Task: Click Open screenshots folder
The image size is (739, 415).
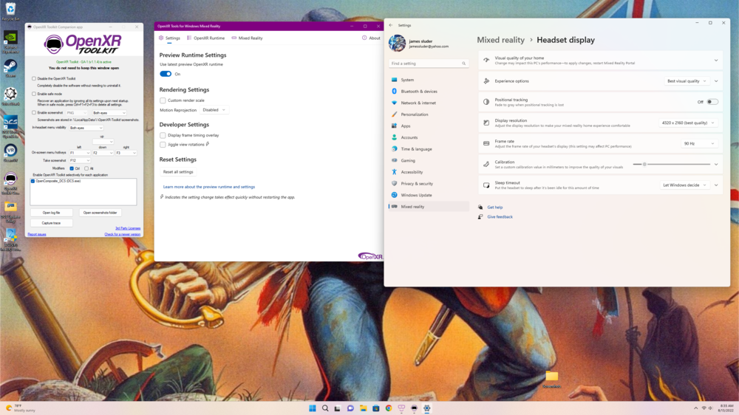Action: 100,213
